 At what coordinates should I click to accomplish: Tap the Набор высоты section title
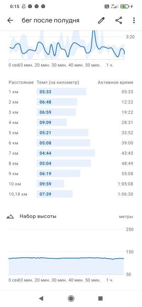(38, 216)
